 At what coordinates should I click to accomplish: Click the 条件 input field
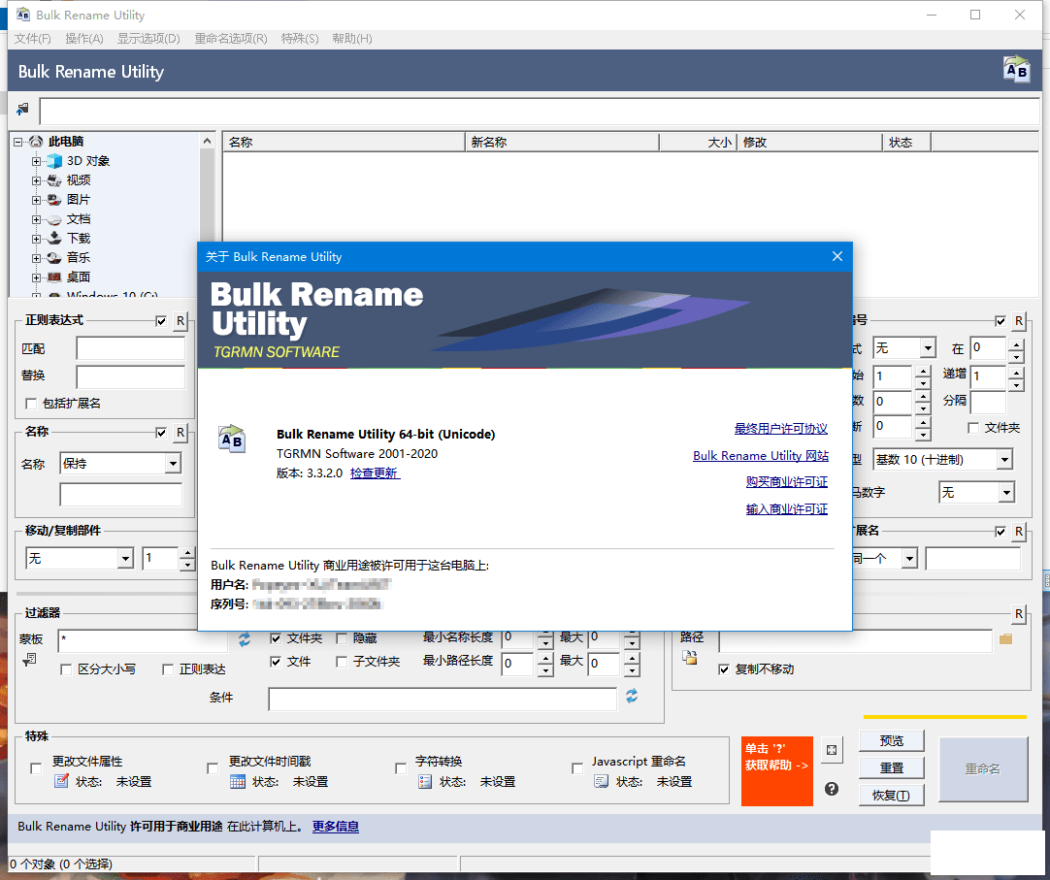coord(442,699)
